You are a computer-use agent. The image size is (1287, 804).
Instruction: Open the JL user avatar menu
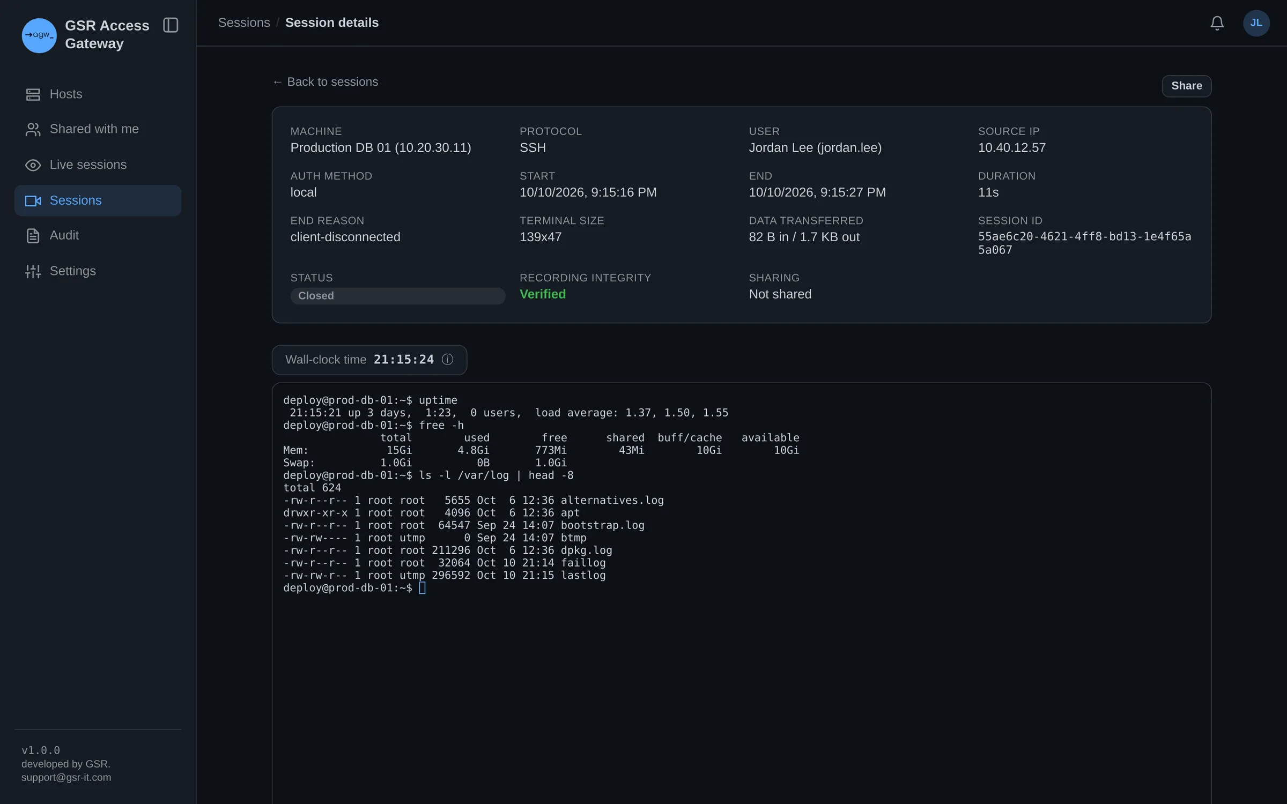click(1256, 23)
